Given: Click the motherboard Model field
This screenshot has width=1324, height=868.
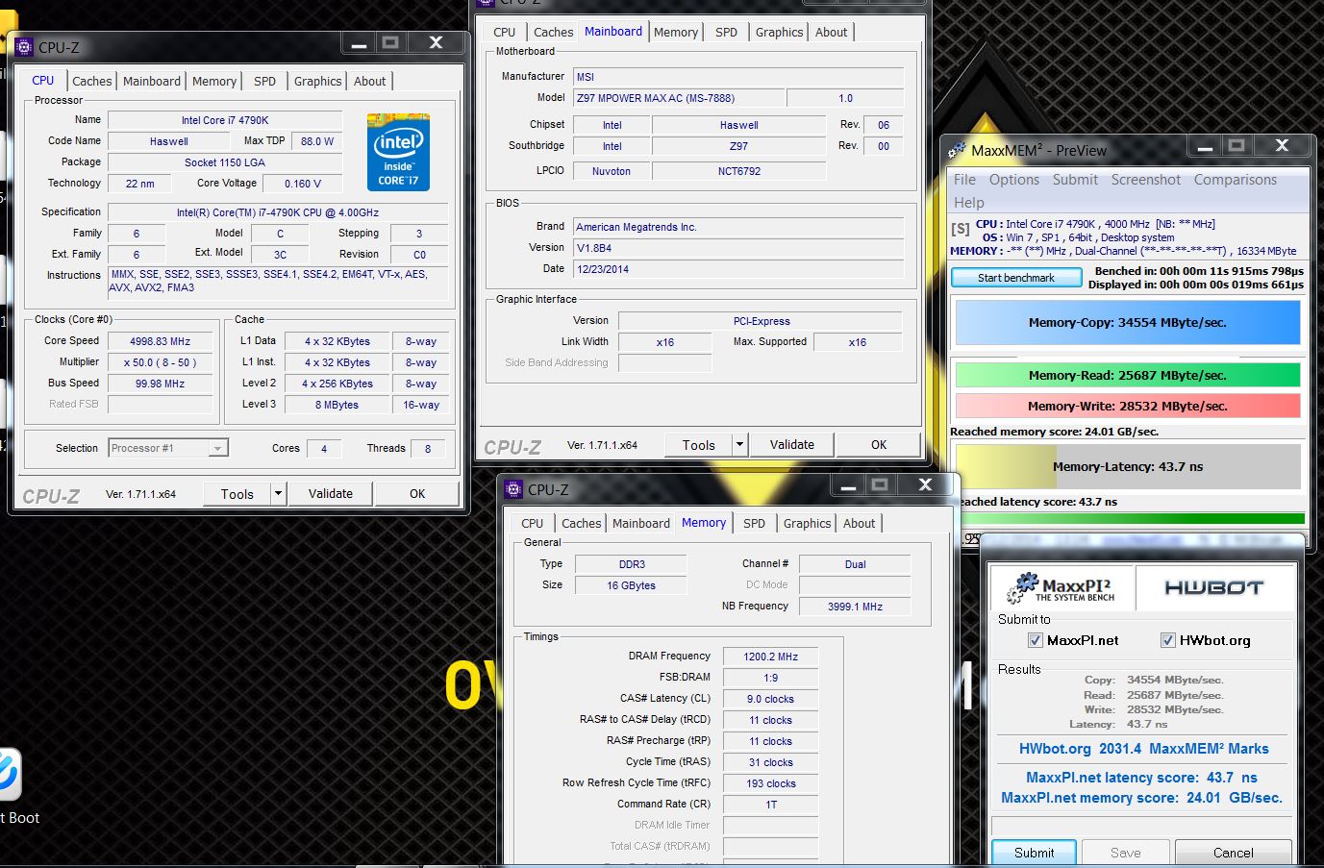Looking at the screenshot, I should coord(678,98).
